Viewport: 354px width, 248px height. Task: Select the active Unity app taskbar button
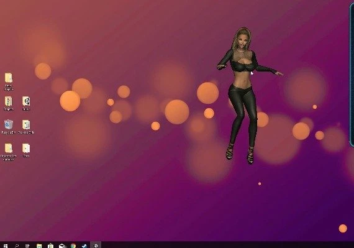pyautogui.click(x=96, y=245)
